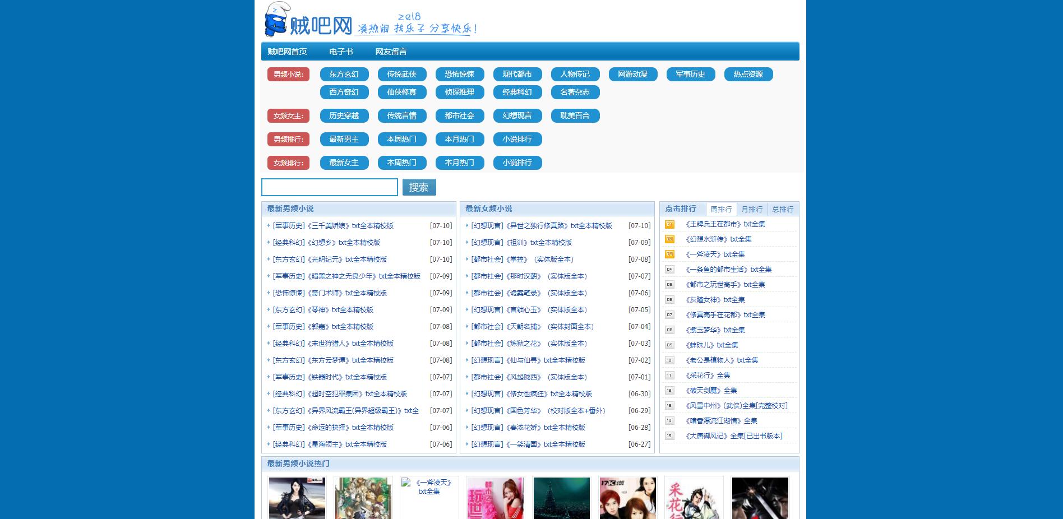Screen dimensions: 1063x519
Task: Click the orange 03 rank badge
Action: (x=669, y=254)
